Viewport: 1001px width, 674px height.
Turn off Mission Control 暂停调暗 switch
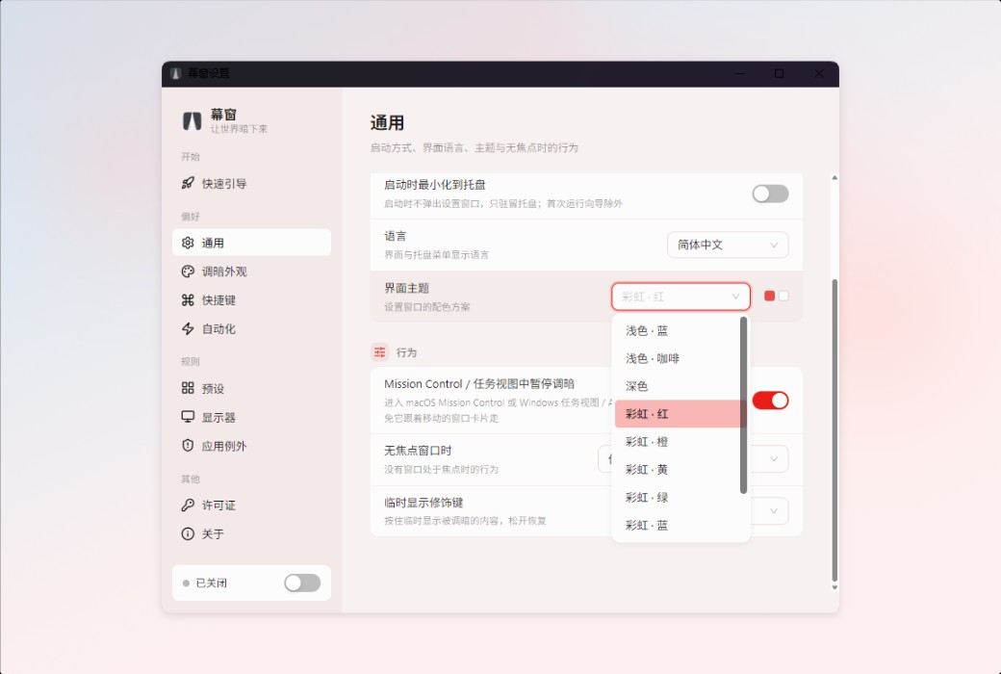pos(770,401)
